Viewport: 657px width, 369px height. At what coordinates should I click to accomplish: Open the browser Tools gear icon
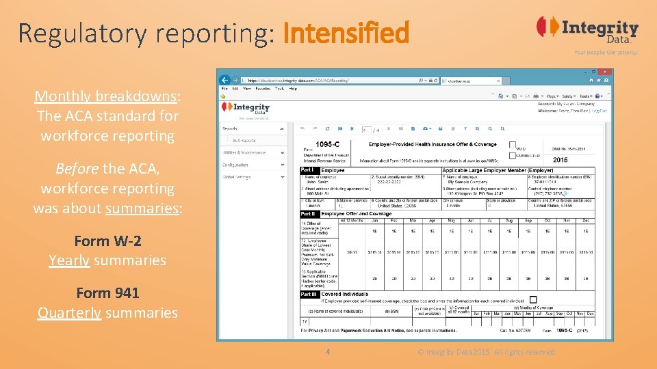point(606,80)
